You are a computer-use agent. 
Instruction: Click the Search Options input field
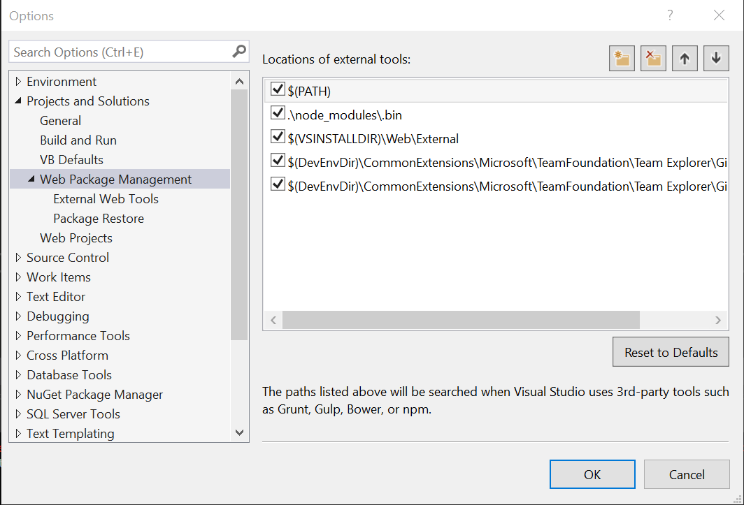click(121, 52)
